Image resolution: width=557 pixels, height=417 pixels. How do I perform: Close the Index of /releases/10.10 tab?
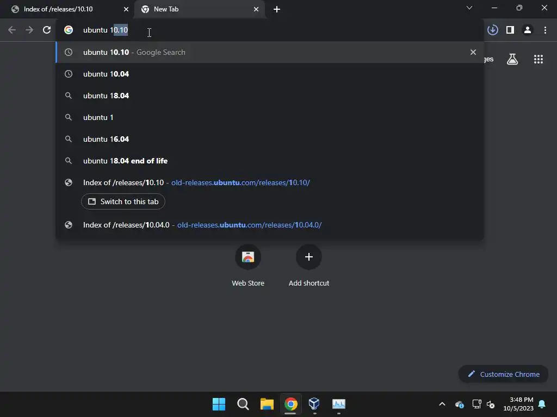coord(126,9)
